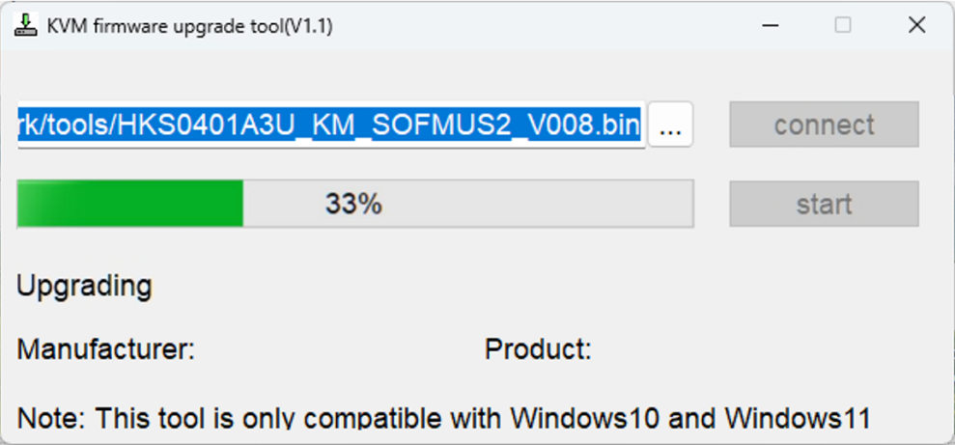
Task: Click the grayed-out connect button
Action: point(824,125)
